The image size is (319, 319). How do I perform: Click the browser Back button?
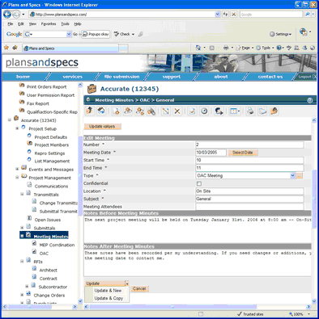point(7,15)
